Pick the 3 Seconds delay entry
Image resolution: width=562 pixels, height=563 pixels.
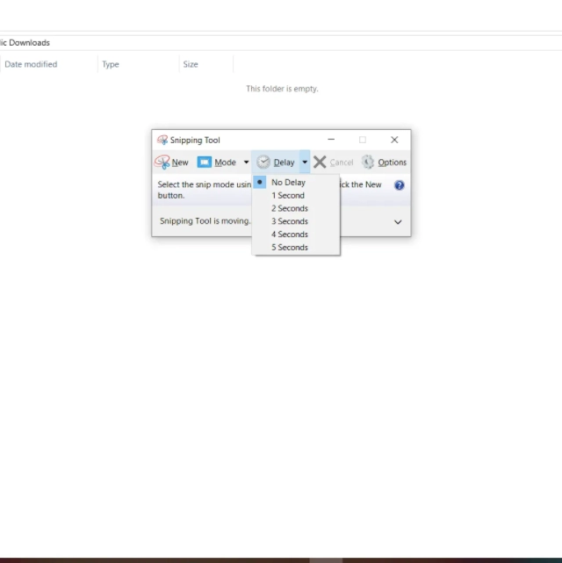[x=289, y=221]
